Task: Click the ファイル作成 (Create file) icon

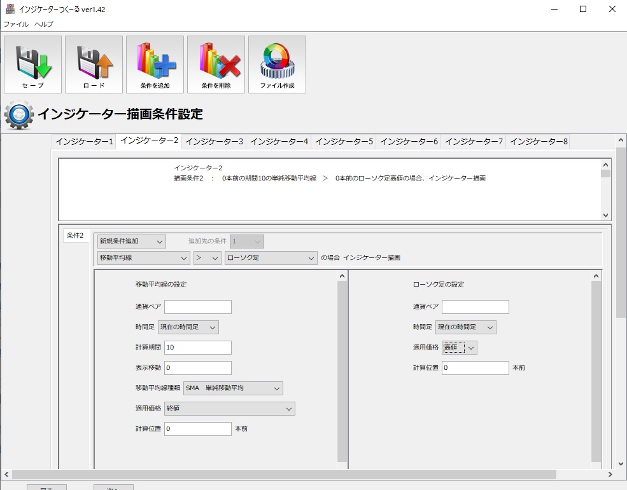Action: tap(277, 64)
